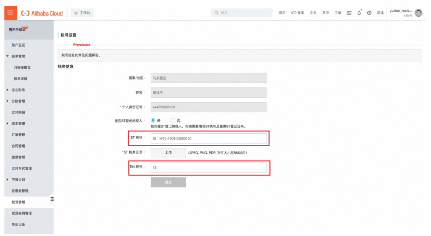Image resolution: width=431 pixels, height=236 pixels.
Task: Click the 姓名 field showing 测试王
Action: tap(208, 93)
